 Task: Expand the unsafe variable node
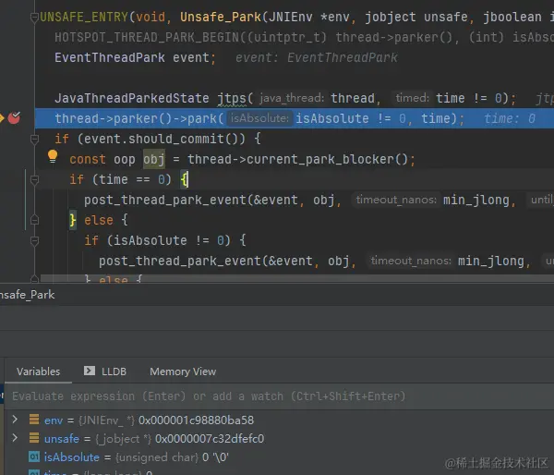click(x=15, y=438)
